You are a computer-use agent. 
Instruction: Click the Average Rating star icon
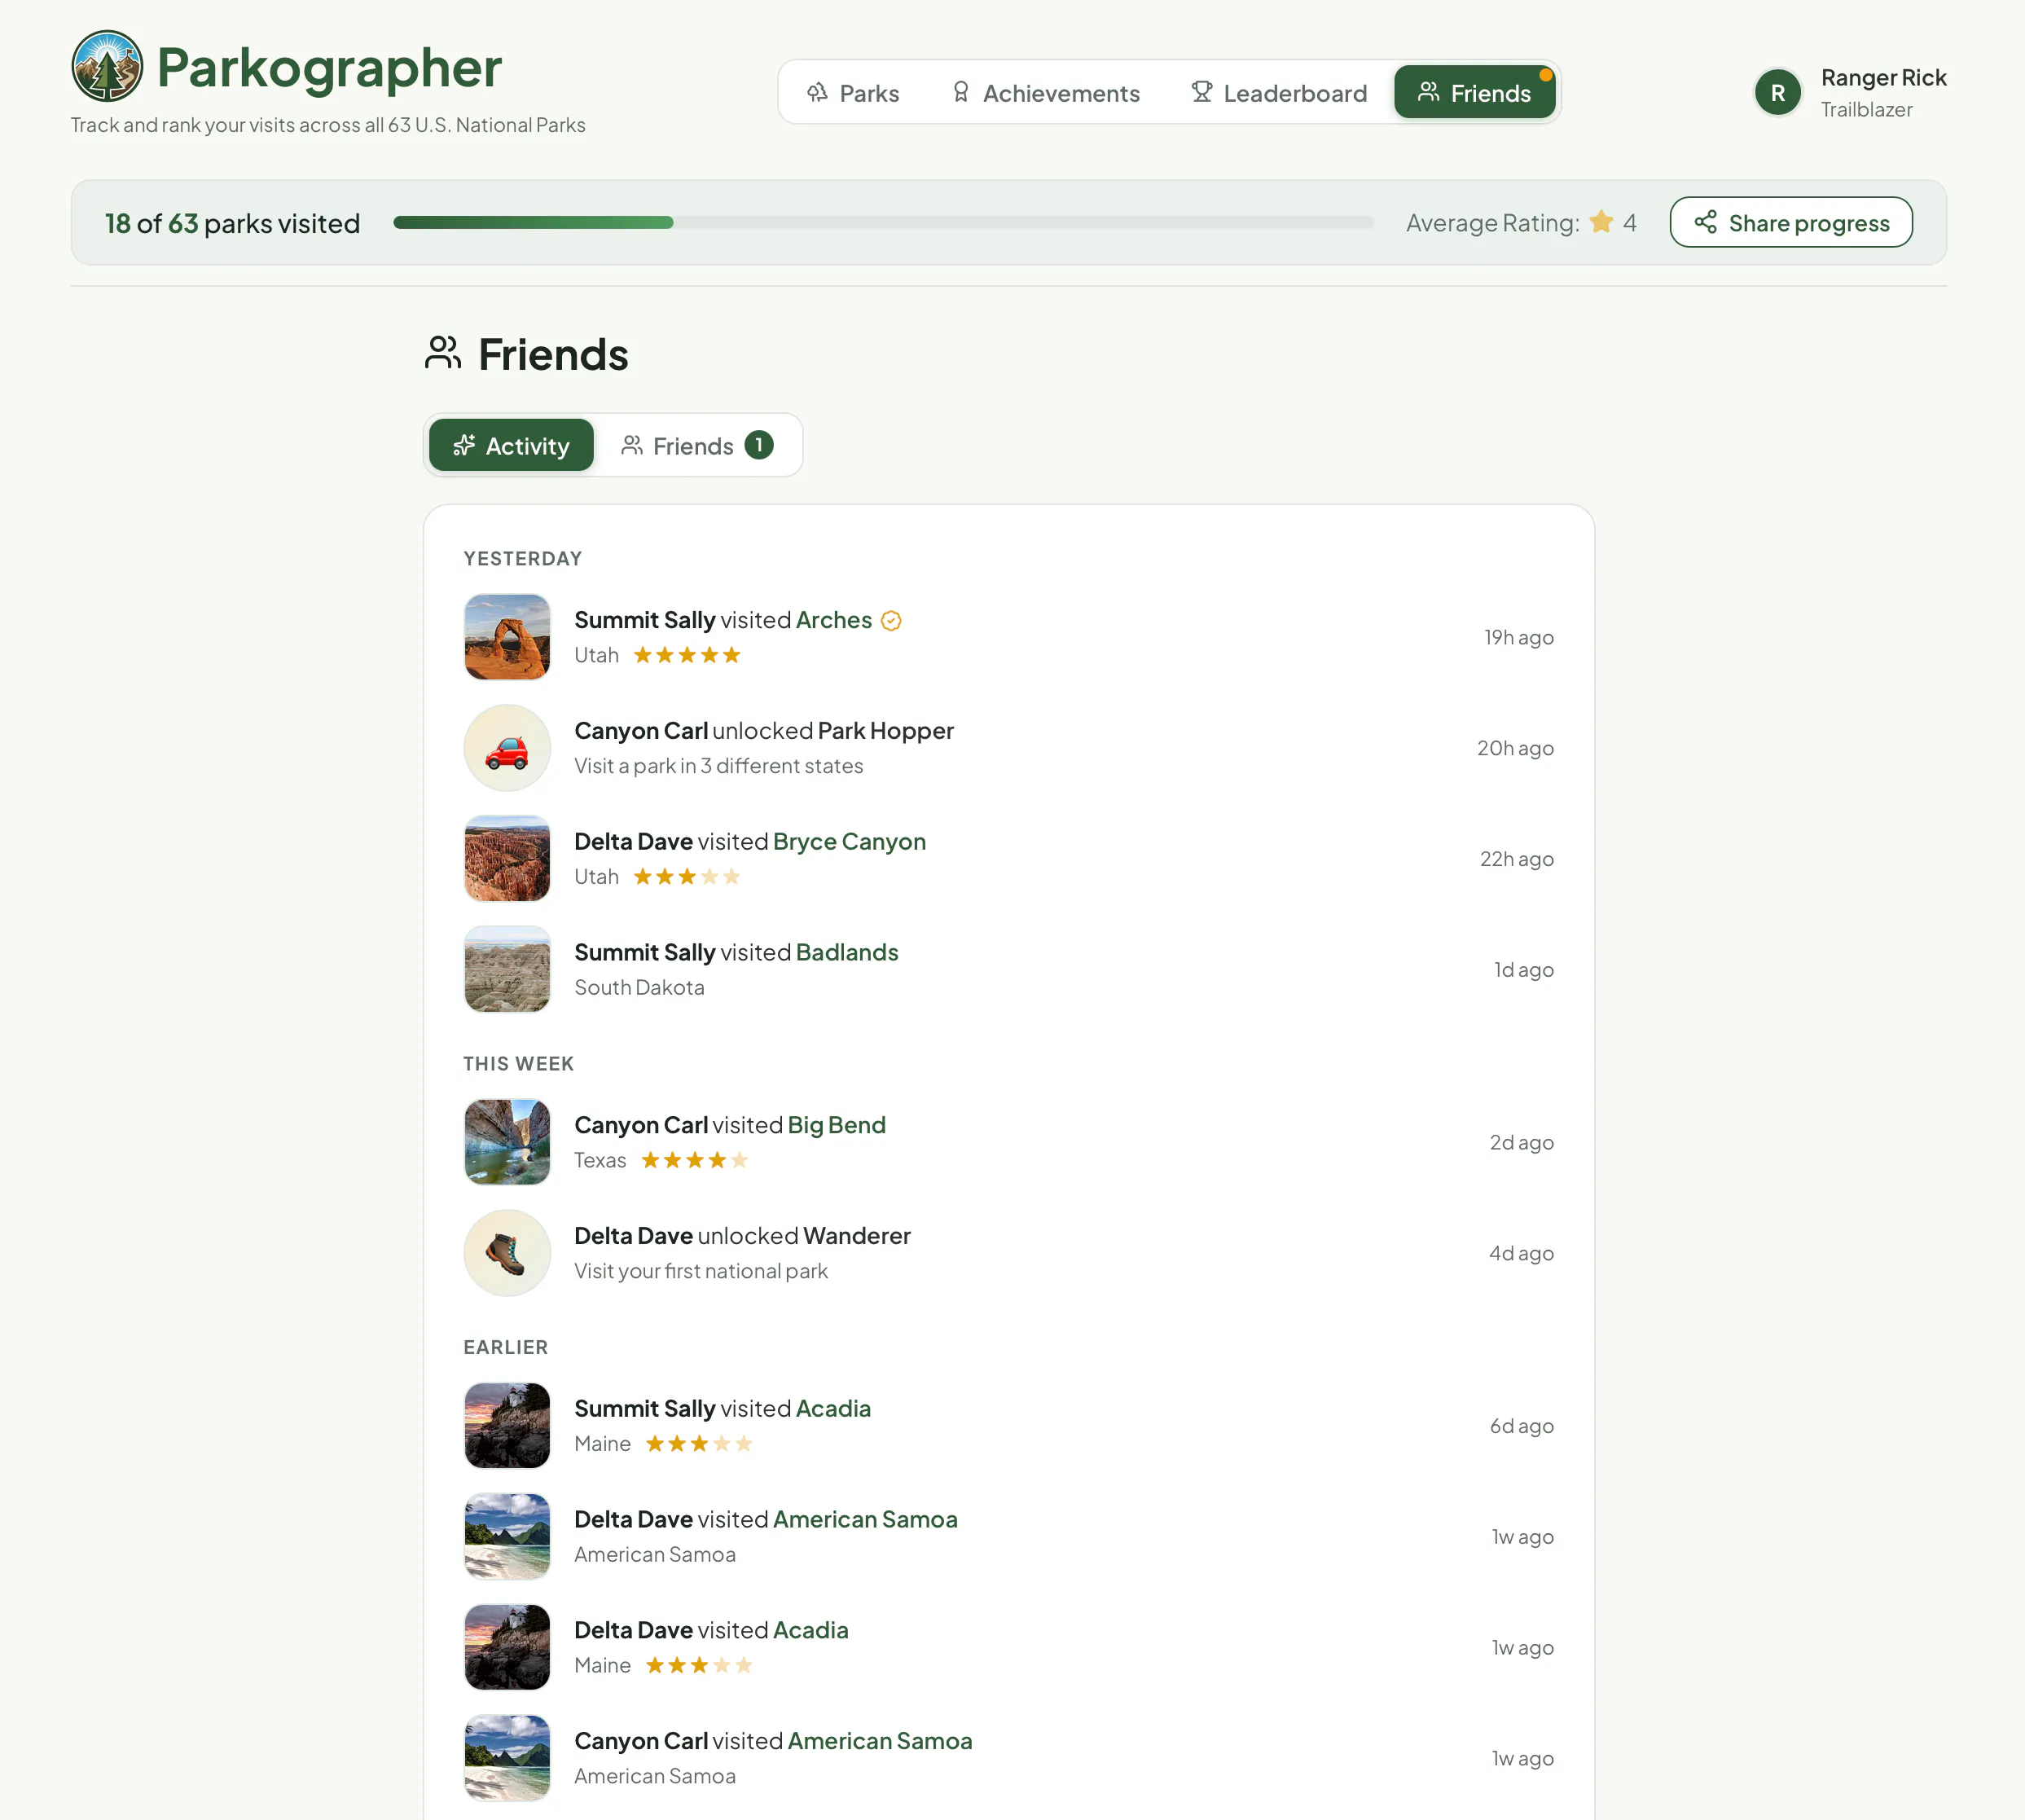click(x=1601, y=222)
